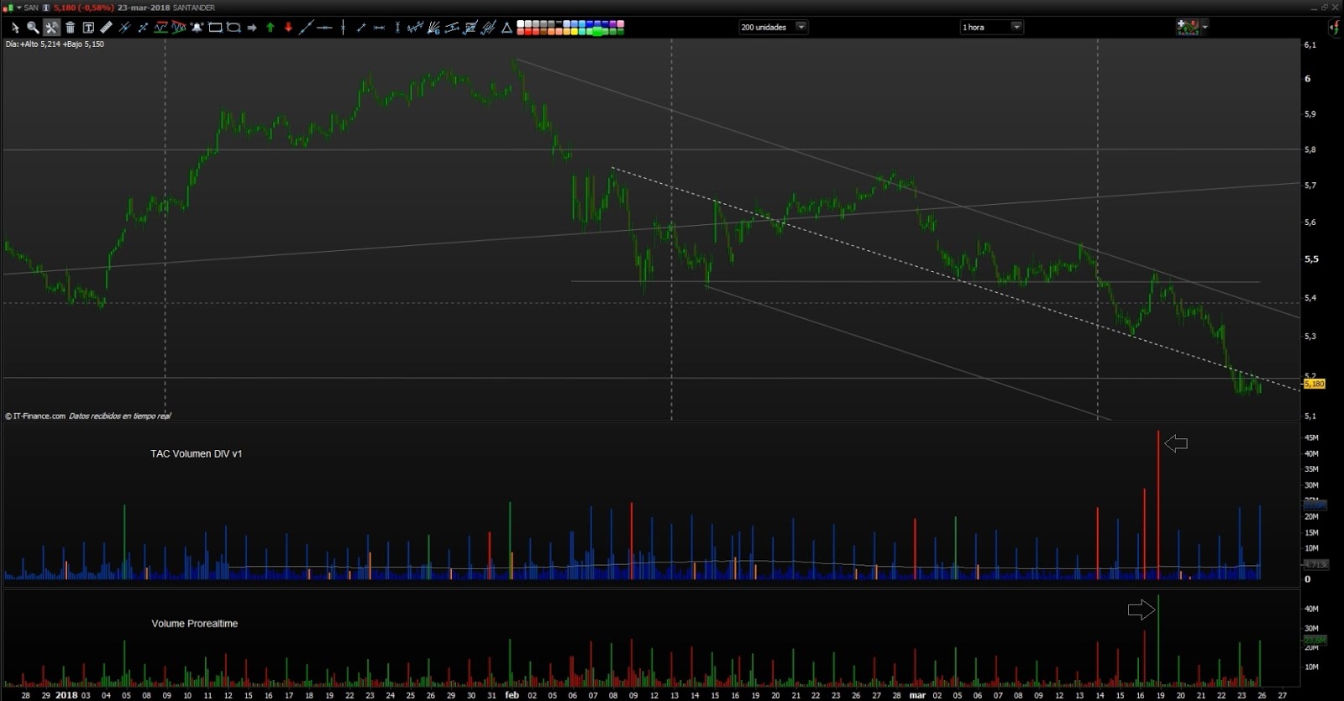
Task: Click the red-green icon at toolbar right edge
Action: coord(1333,28)
